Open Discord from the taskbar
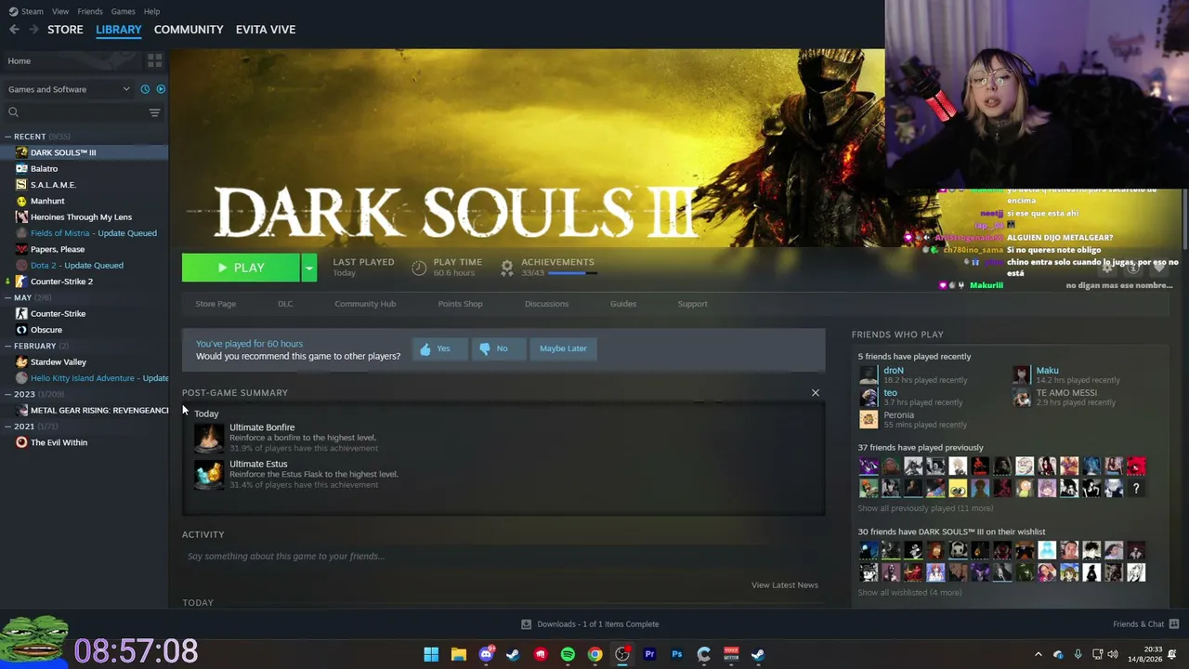 pyautogui.click(x=486, y=654)
